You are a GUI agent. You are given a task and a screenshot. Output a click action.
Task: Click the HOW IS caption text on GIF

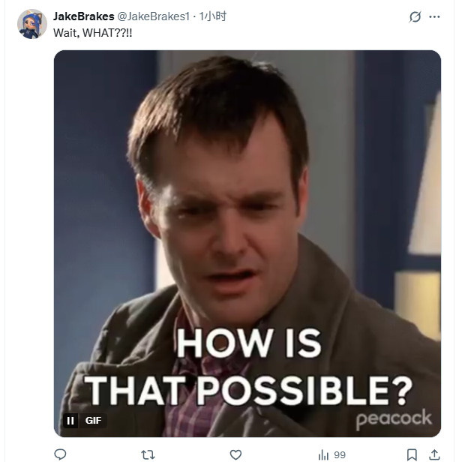tap(249, 343)
